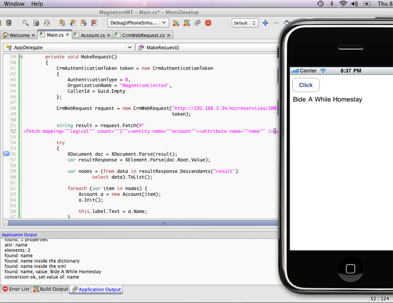Open the search and replace tool
This screenshot has height=303, width=393.
click(46, 23)
